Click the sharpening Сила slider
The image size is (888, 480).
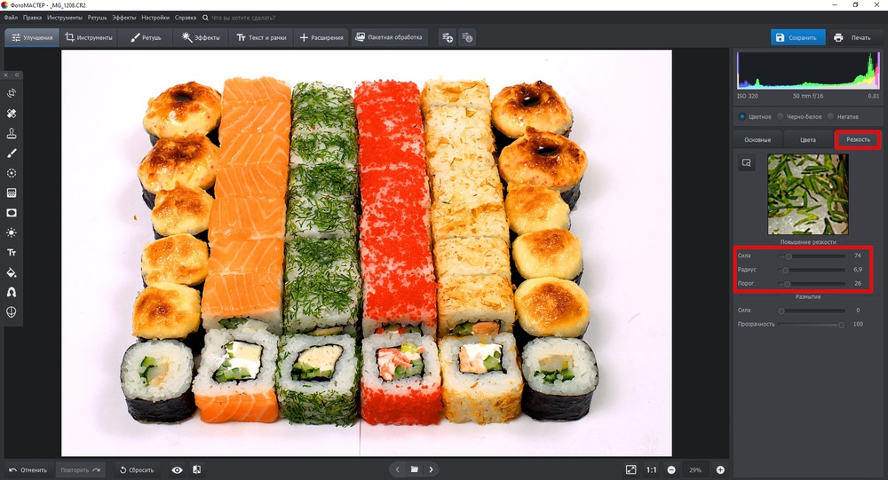pyautogui.click(x=813, y=256)
